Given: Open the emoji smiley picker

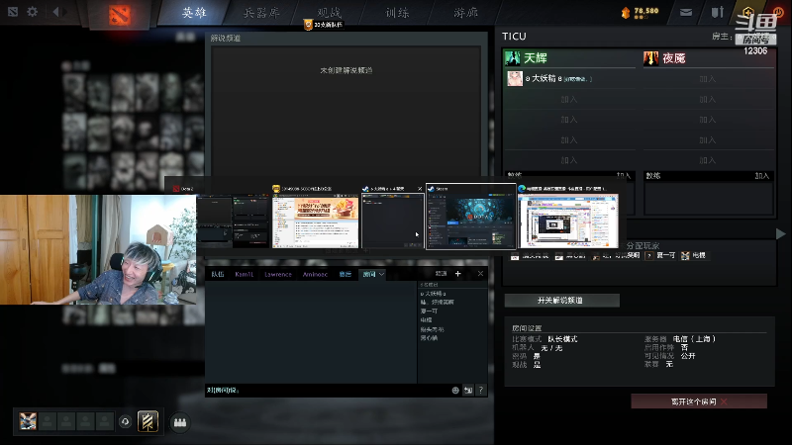Looking at the screenshot, I should point(455,390).
